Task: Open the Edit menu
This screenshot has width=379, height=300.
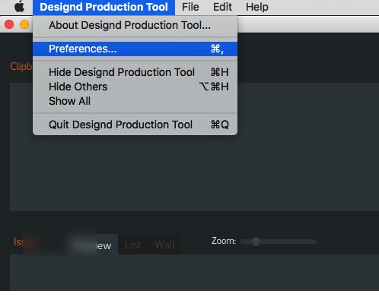Action: (222, 7)
